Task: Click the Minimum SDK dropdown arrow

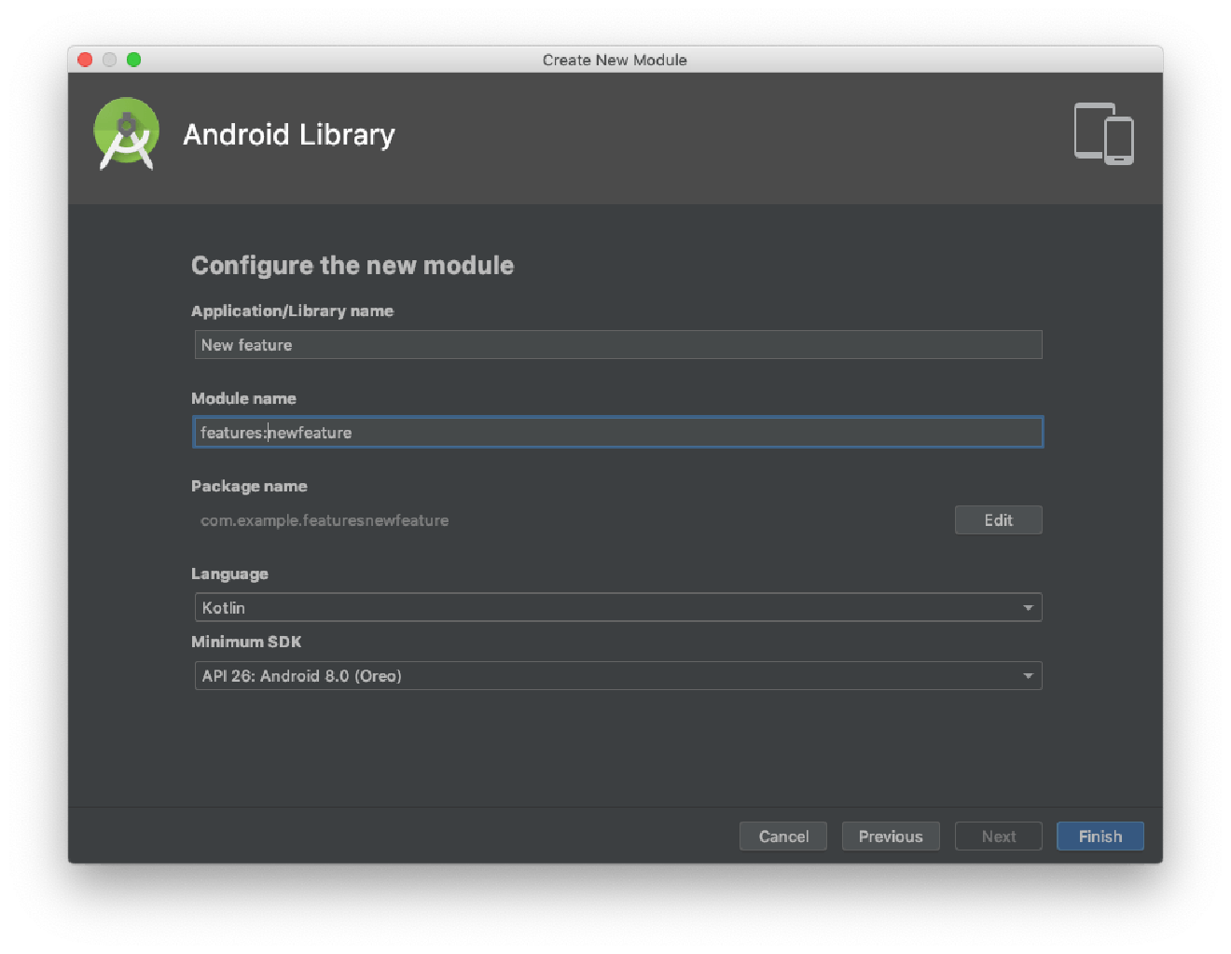Action: click(x=1028, y=675)
